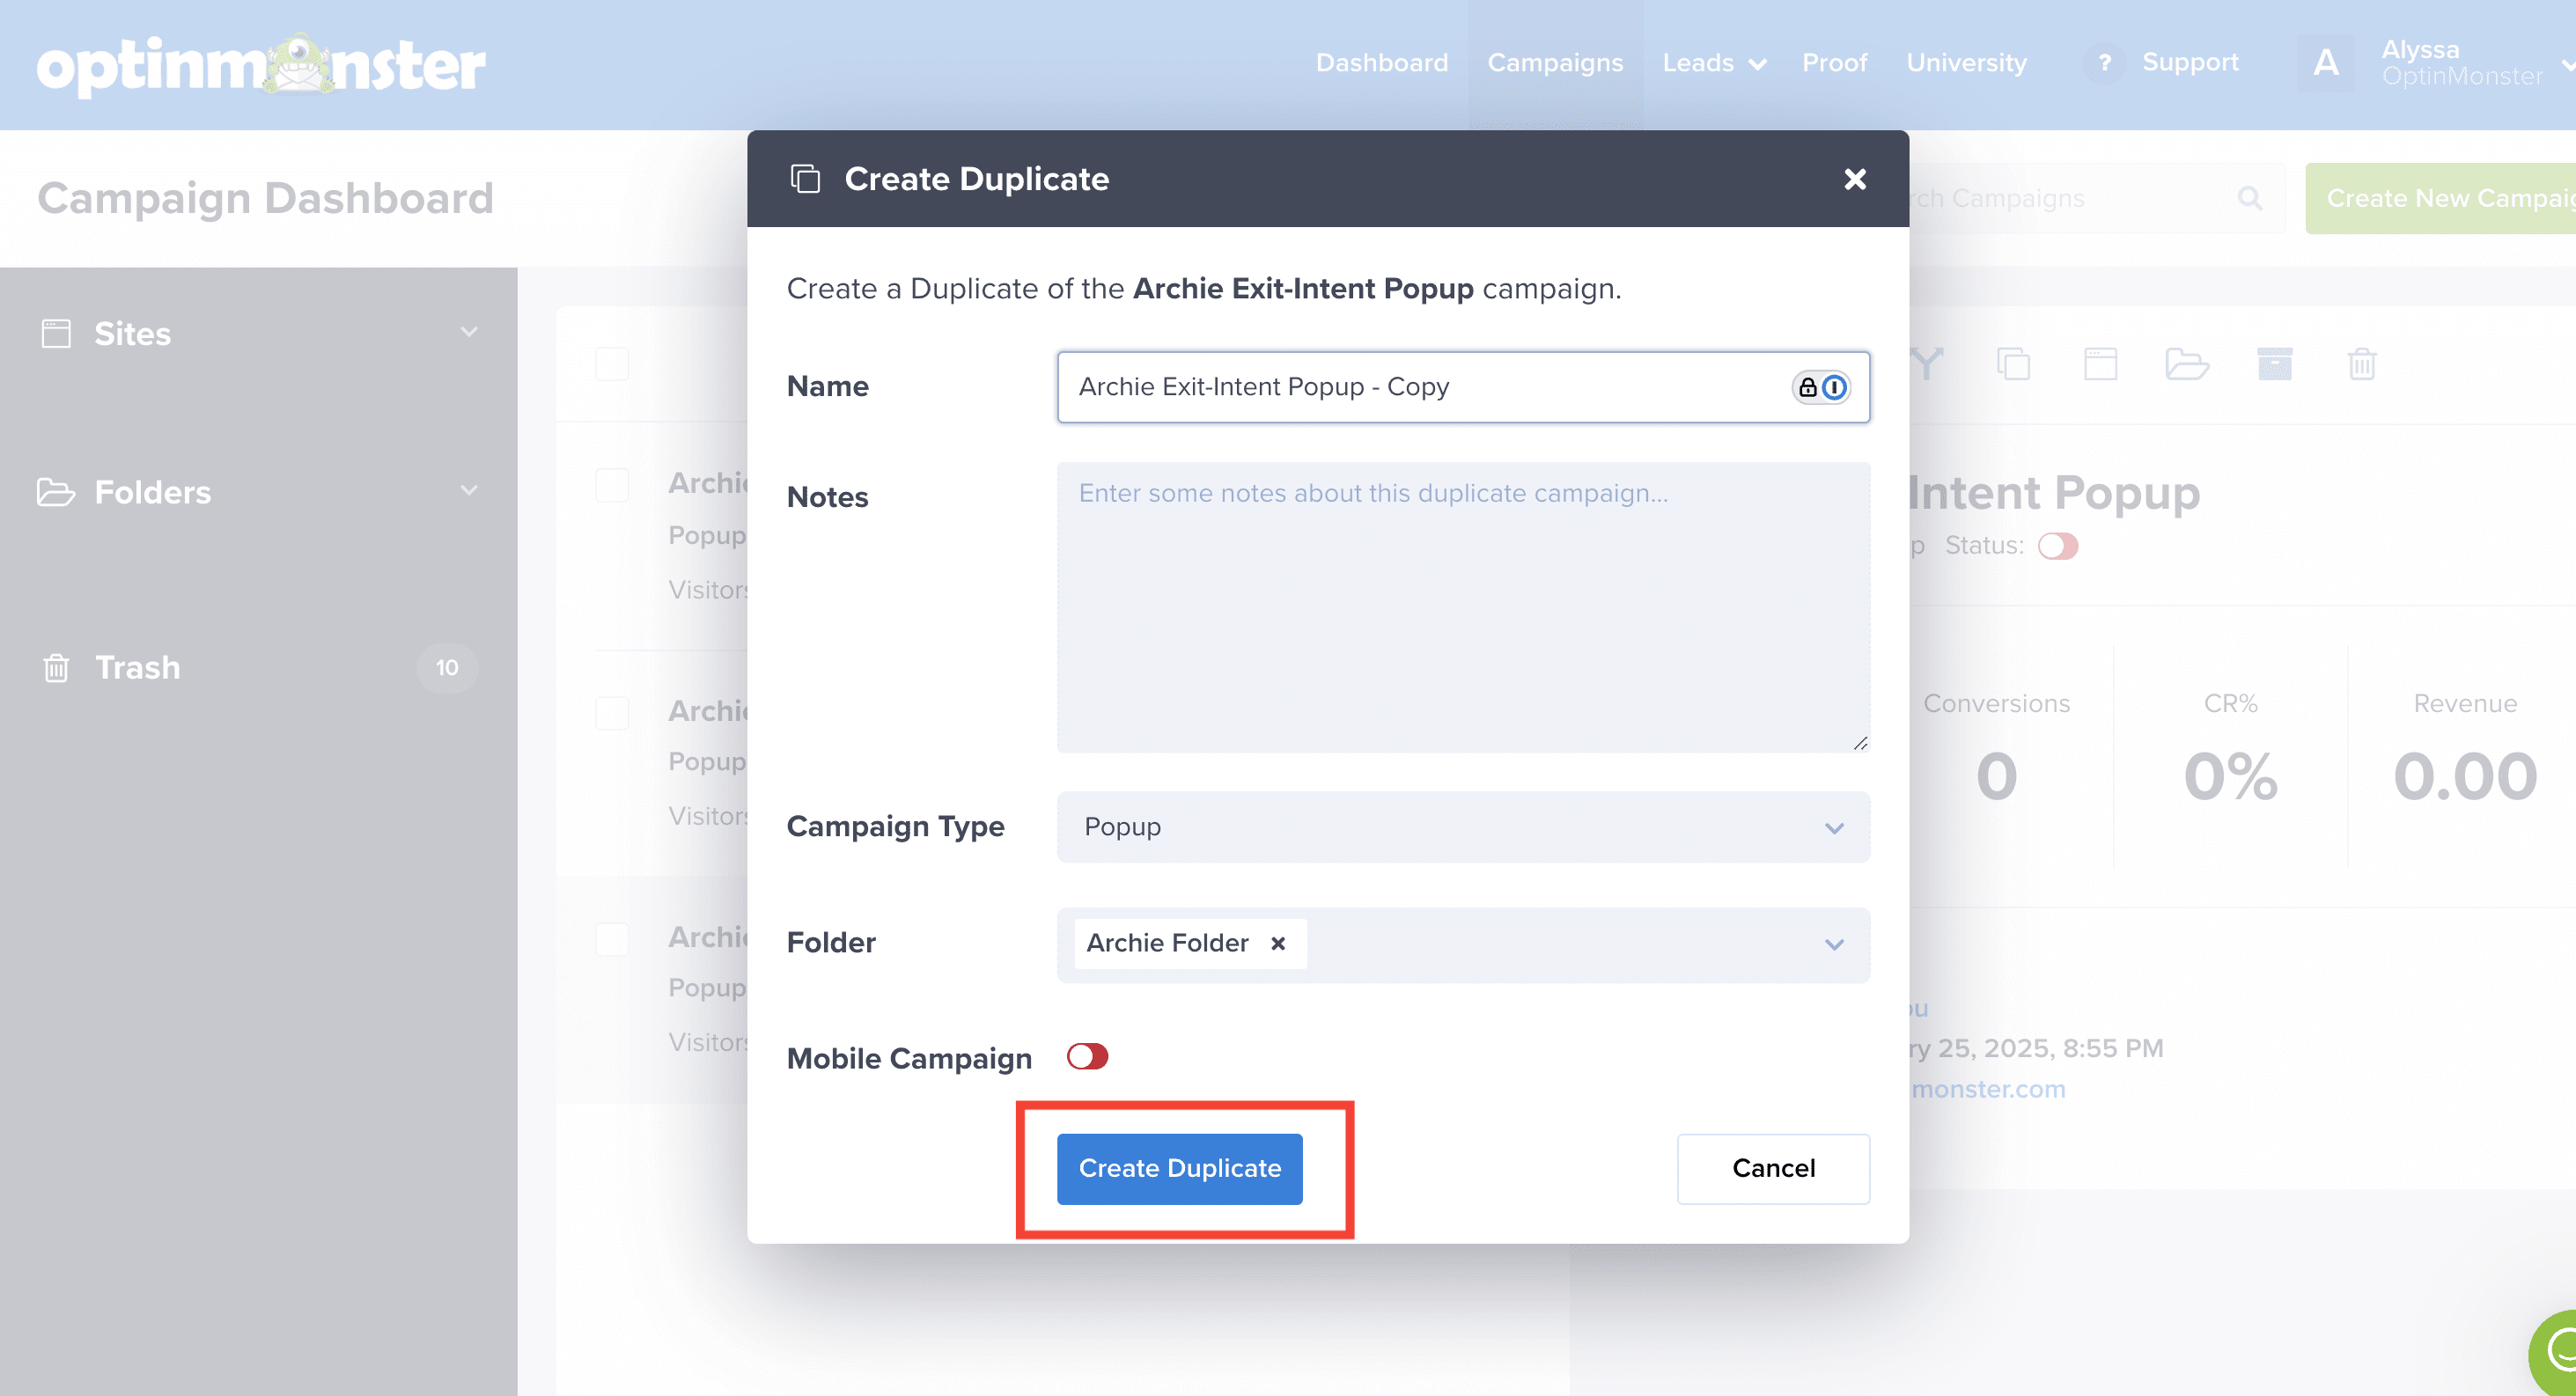Viewport: 2576px width, 1396px height.
Task: Collapse the Sites section chevron
Action: (x=469, y=332)
